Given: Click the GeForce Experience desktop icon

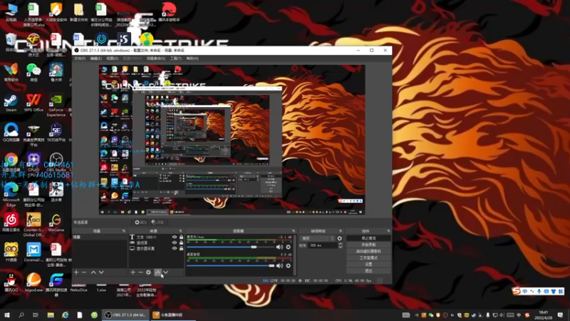Looking at the screenshot, I should pos(56,106).
